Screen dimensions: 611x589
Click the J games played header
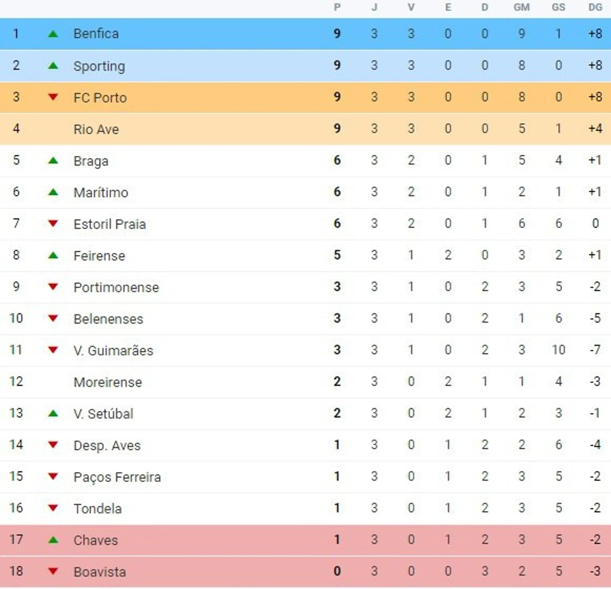pyautogui.click(x=374, y=8)
